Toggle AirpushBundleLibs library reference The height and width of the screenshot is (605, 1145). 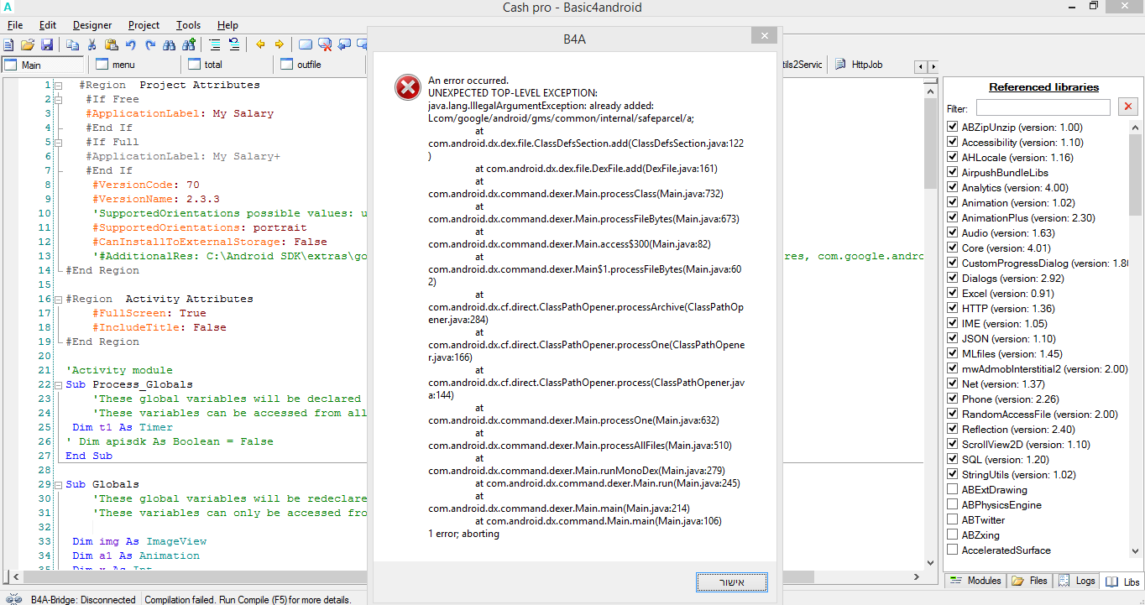click(953, 172)
